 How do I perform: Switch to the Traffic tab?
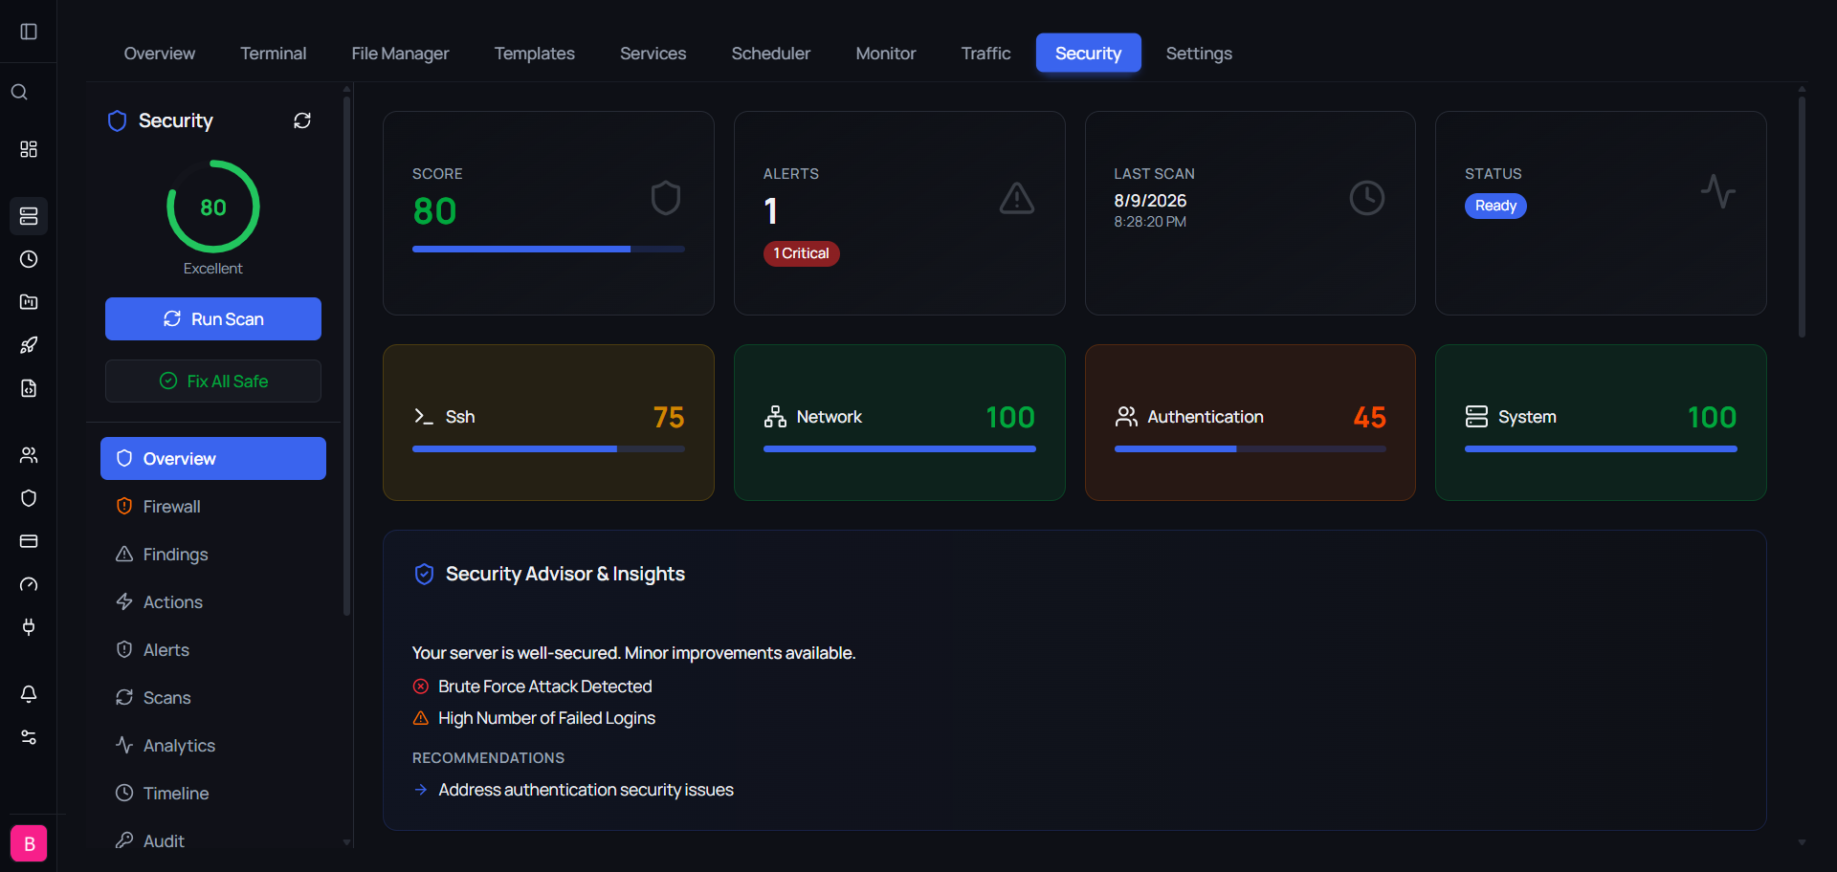(986, 54)
